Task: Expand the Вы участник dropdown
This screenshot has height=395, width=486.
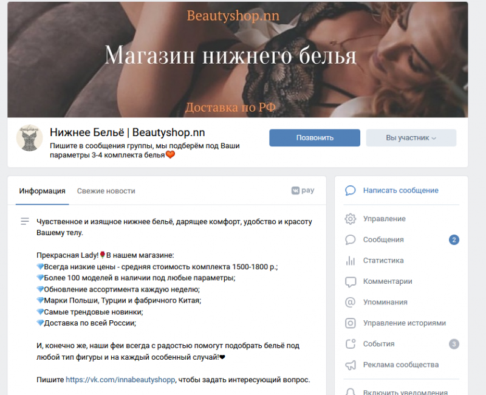Action: (411, 138)
